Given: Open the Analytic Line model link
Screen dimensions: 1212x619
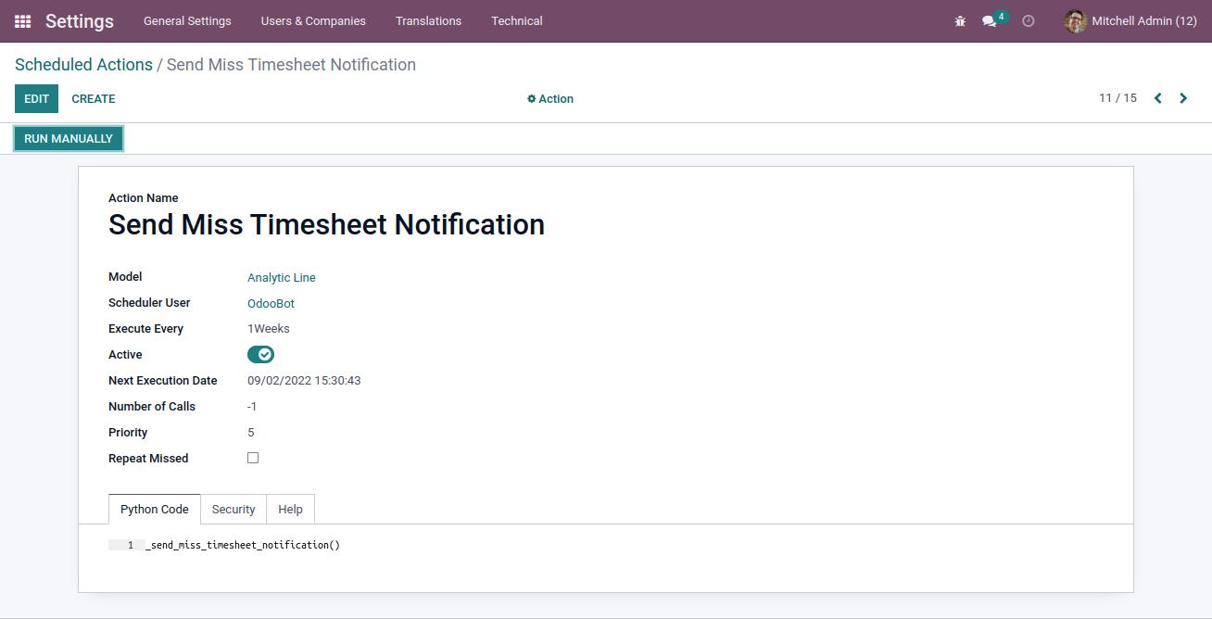Looking at the screenshot, I should click(282, 278).
